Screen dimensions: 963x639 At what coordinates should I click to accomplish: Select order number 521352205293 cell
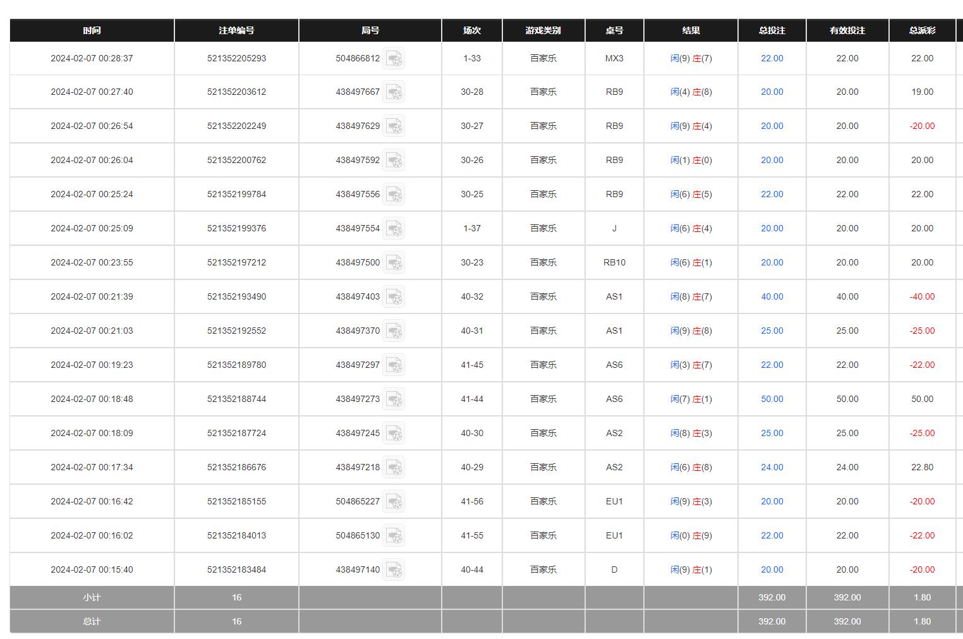tap(236, 58)
